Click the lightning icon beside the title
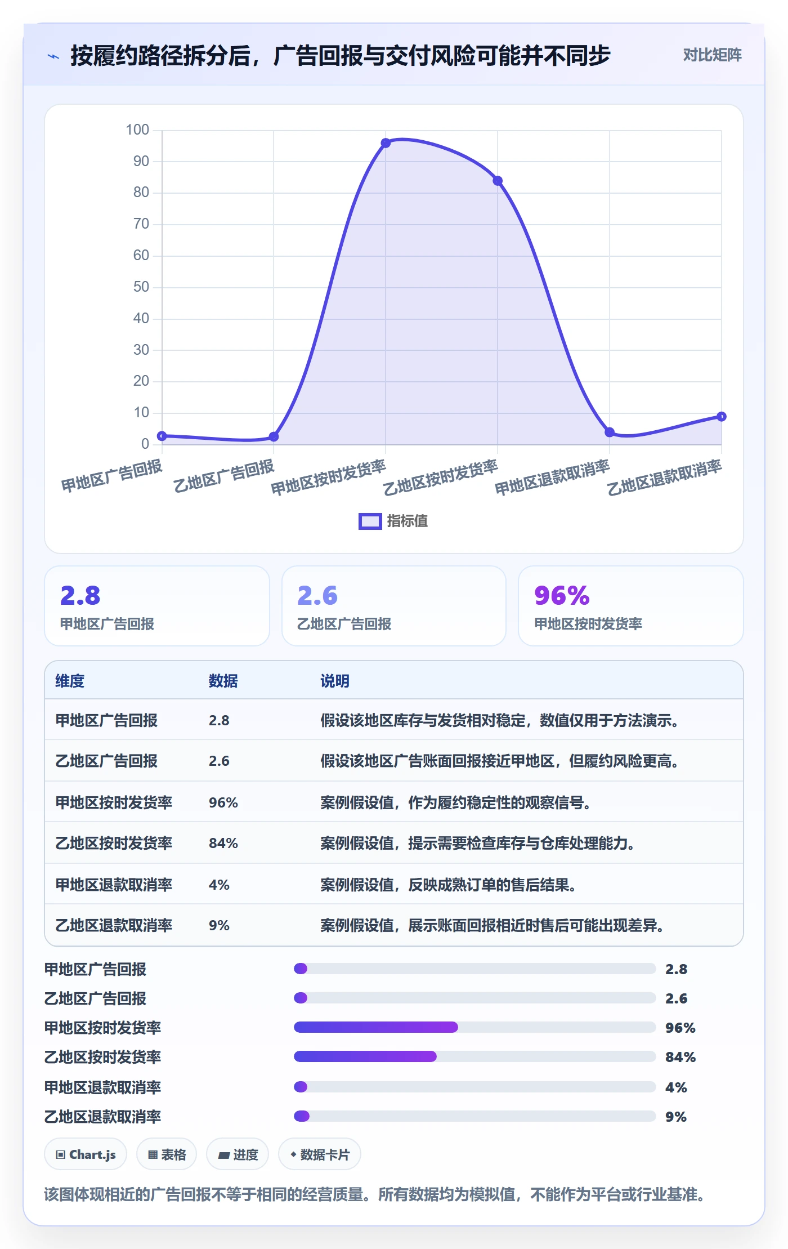 tap(53, 56)
